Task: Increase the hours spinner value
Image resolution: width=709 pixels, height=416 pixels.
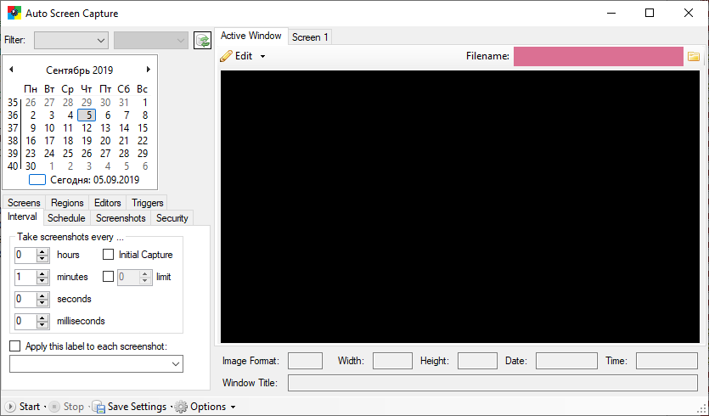Action: pyautogui.click(x=42, y=251)
